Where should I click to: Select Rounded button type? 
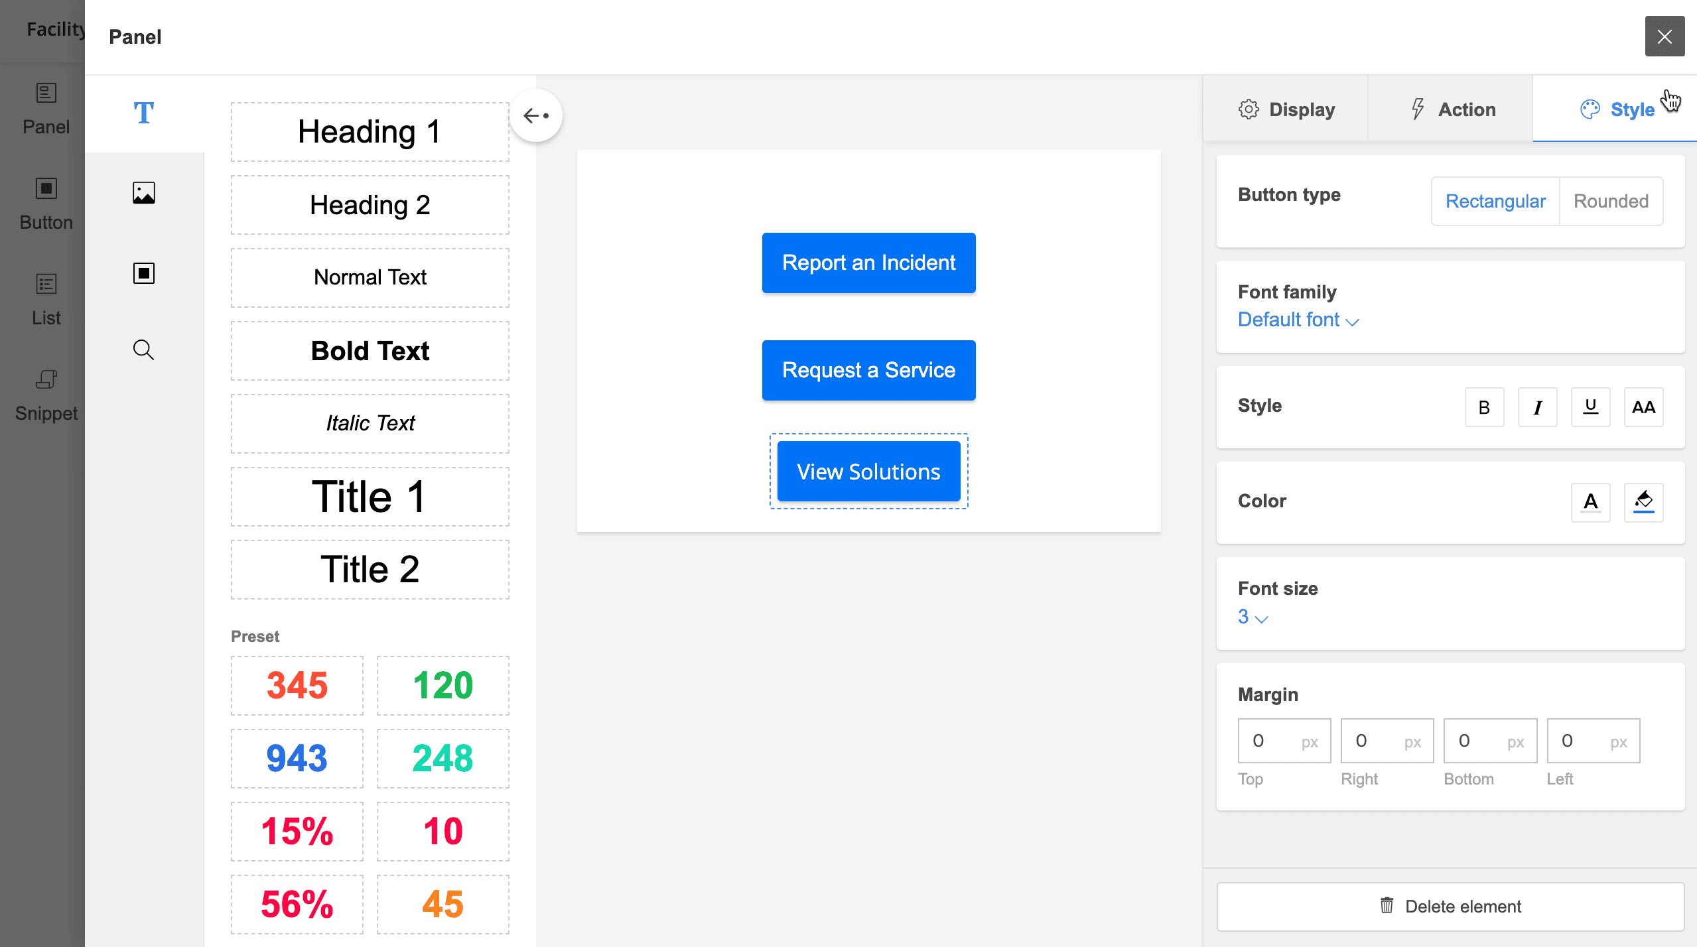[1611, 201]
